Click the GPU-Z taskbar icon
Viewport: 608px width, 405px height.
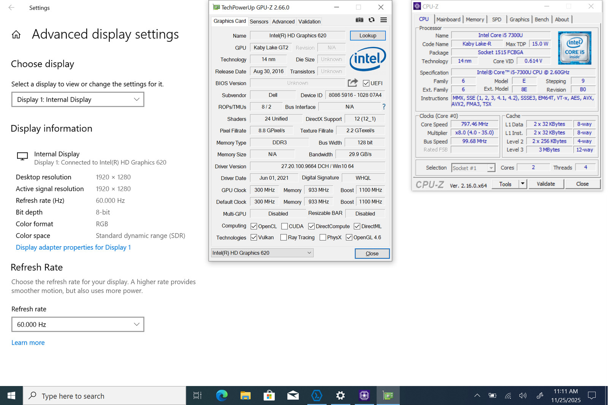point(388,396)
